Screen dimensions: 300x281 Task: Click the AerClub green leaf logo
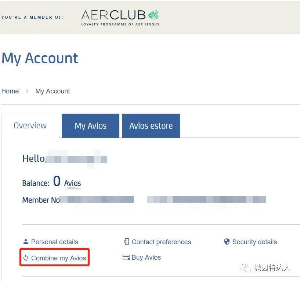point(153,15)
